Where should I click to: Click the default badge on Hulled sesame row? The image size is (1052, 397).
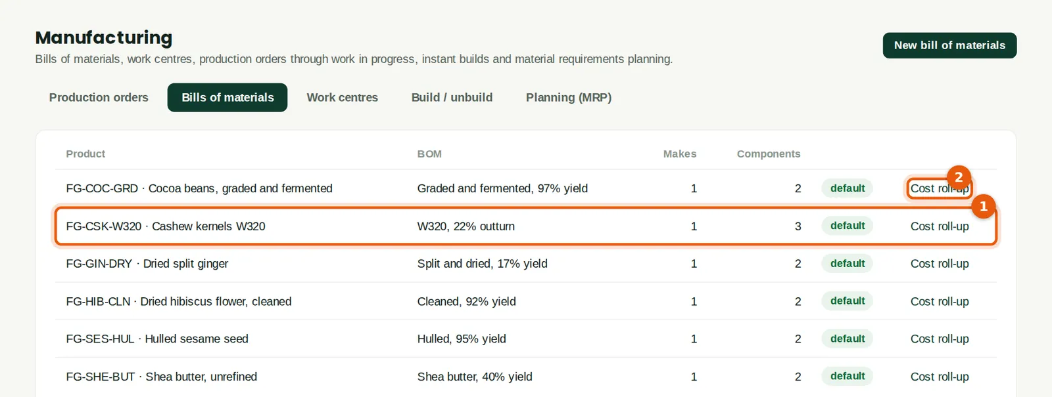pyautogui.click(x=847, y=339)
